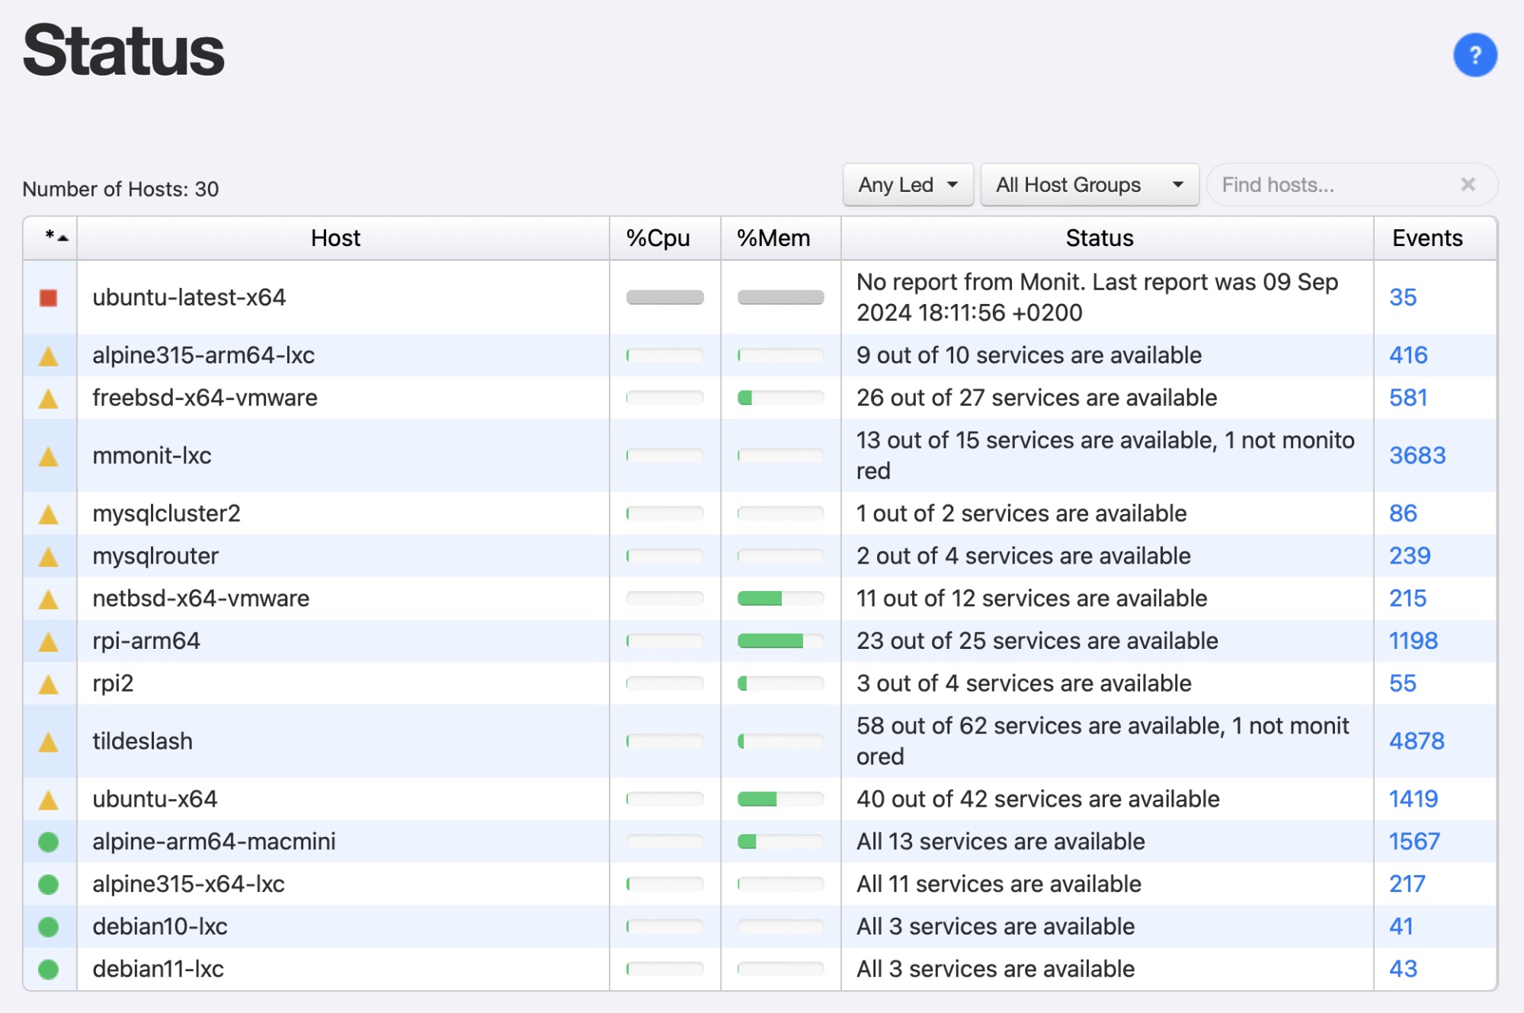Select host name ubuntu-latest-x64
1524x1013 pixels.
(x=189, y=297)
